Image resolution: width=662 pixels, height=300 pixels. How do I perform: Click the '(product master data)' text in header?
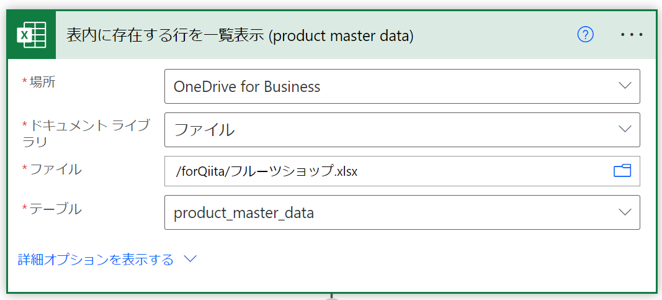(x=342, y=36)
